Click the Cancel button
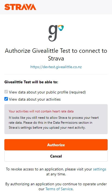The image size is (112, 196). click(56, 156)
